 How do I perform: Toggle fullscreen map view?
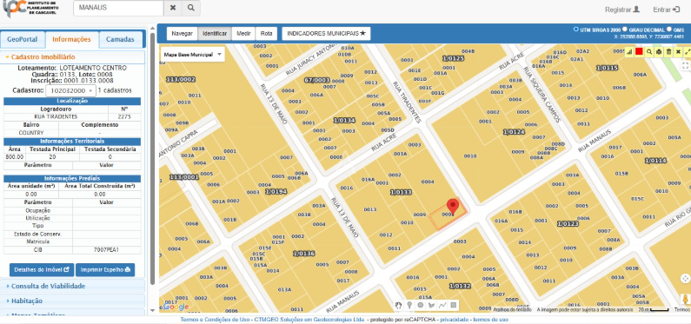pos(685,66)
